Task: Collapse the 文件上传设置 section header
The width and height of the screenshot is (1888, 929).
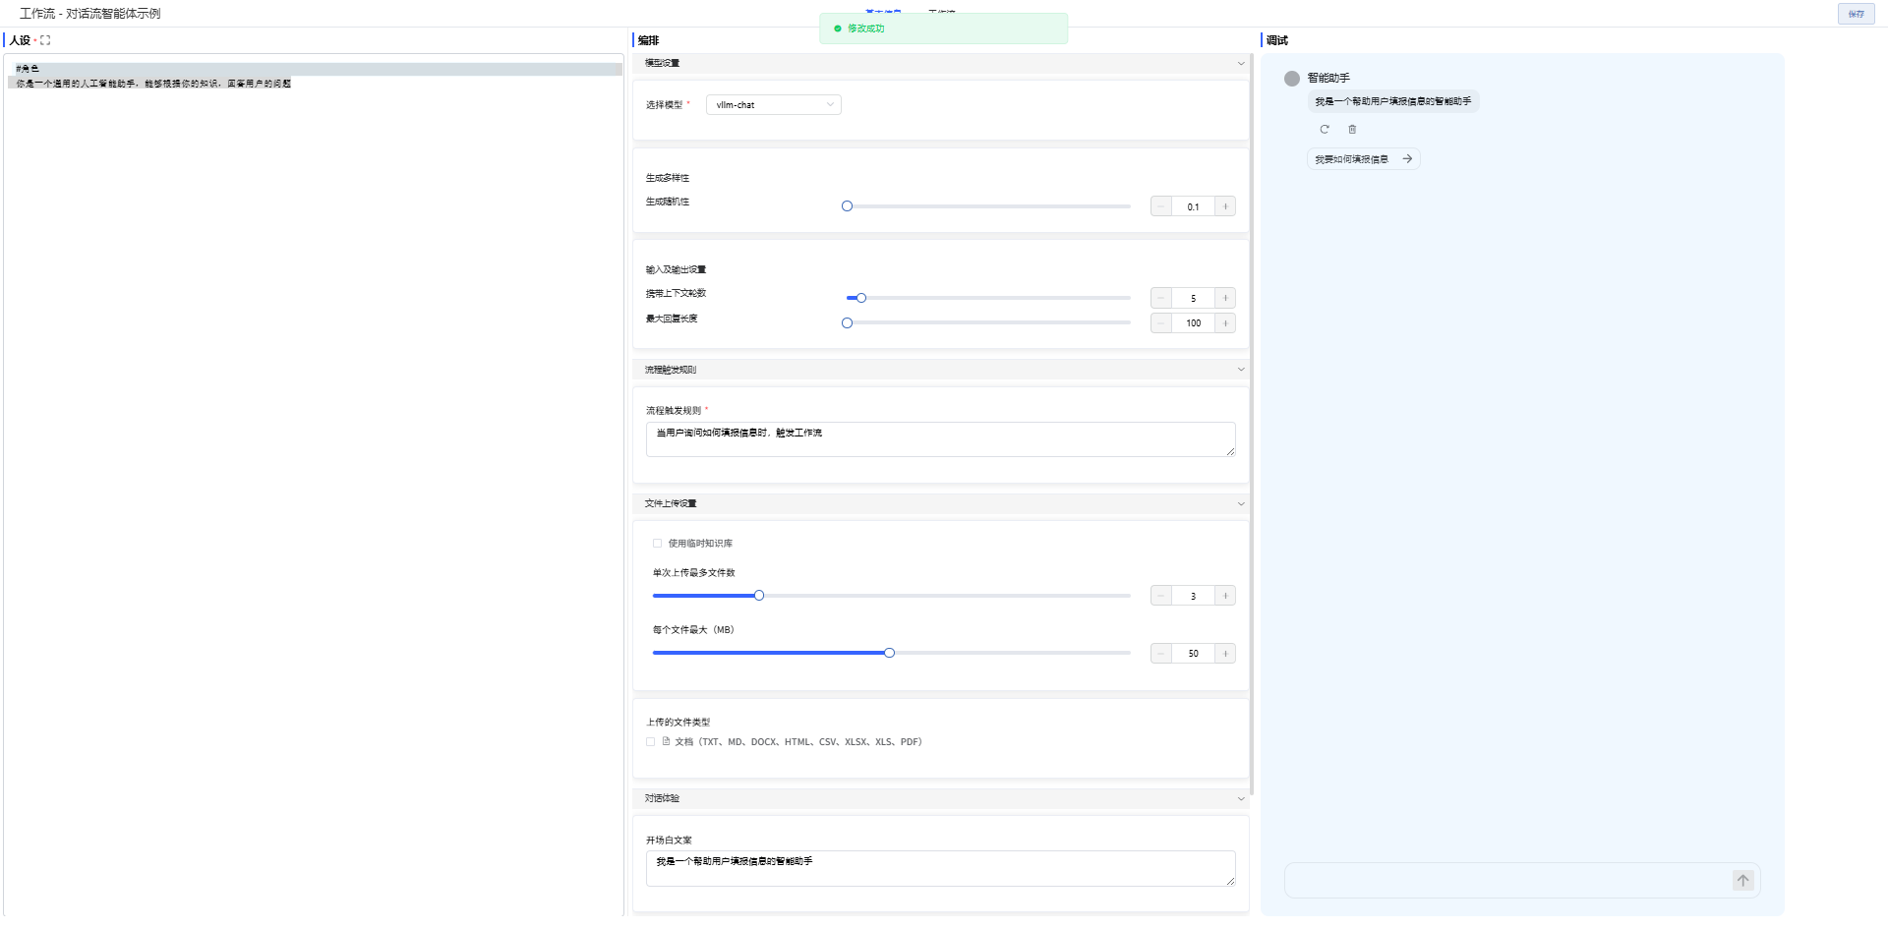Action: tap(1240, 503)
